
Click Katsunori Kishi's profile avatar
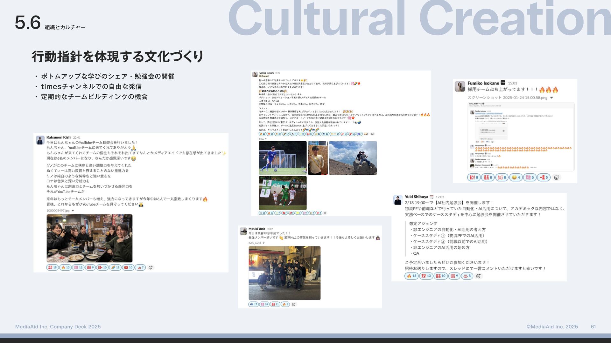point(40,140)
